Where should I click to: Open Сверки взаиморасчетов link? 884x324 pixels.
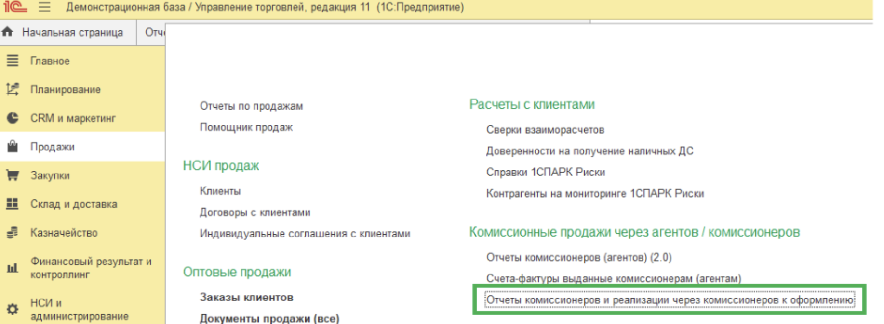[545, 130]
